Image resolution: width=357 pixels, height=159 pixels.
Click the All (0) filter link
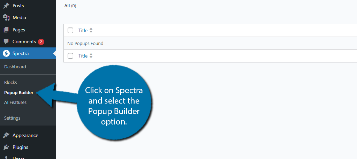pyautogui.click(x=70, y=6)
